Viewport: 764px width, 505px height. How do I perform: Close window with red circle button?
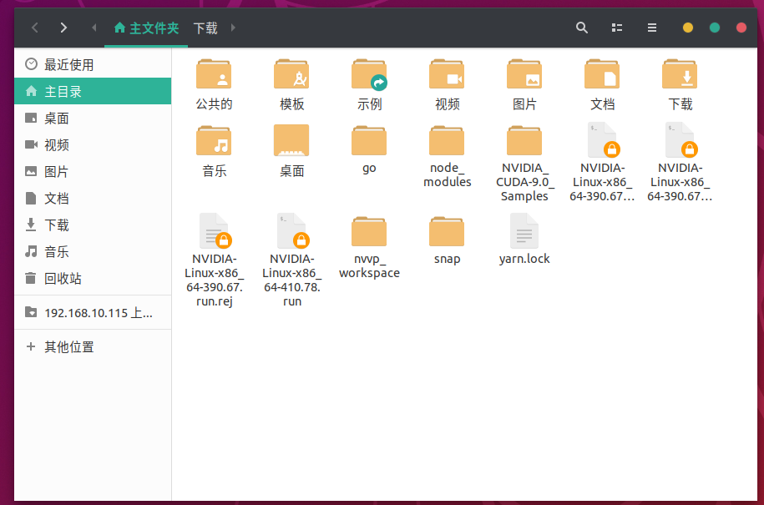(x=741, y=28)
